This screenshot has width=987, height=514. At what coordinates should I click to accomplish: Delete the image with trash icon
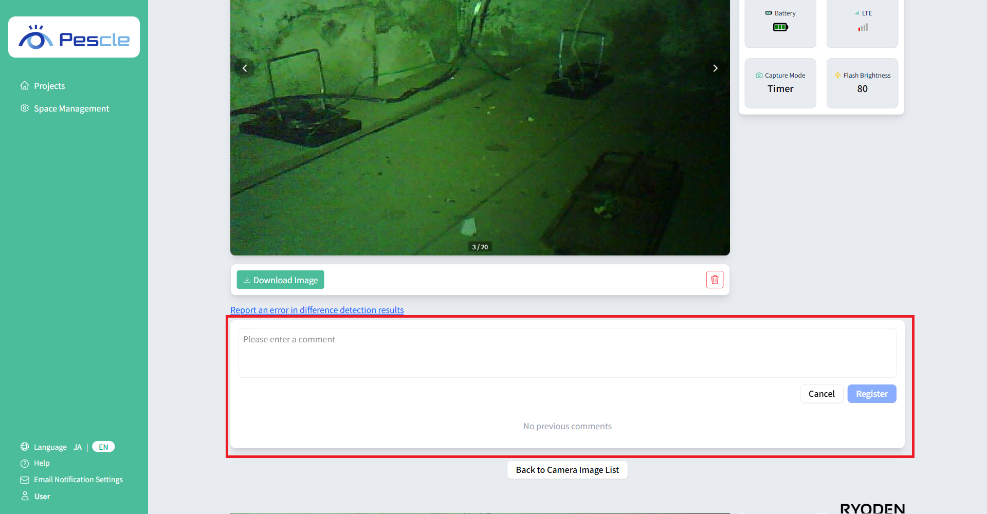point(715,280)
